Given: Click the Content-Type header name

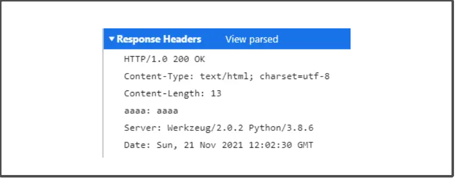Looking at the screenshot, I should tap(159, 76).
